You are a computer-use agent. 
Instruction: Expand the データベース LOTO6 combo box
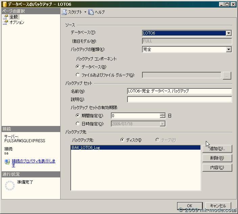[229, 33]
